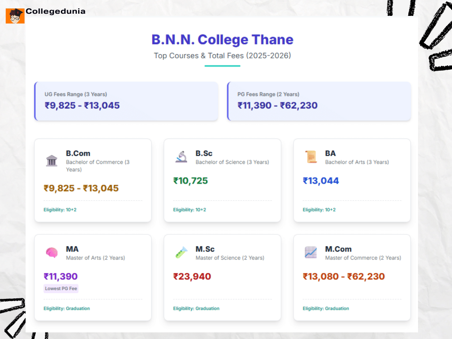Select the fee amount ₹10,725 on B.Sc card
This screenshot has width=452, height=339.
pyautogui.click(x=191, y=181)
